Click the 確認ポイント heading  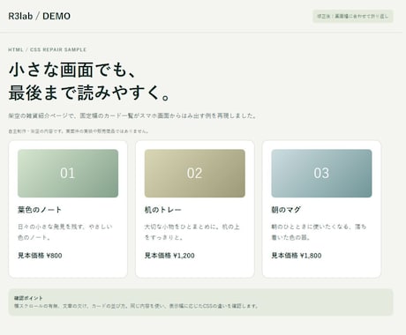[28, 298]
